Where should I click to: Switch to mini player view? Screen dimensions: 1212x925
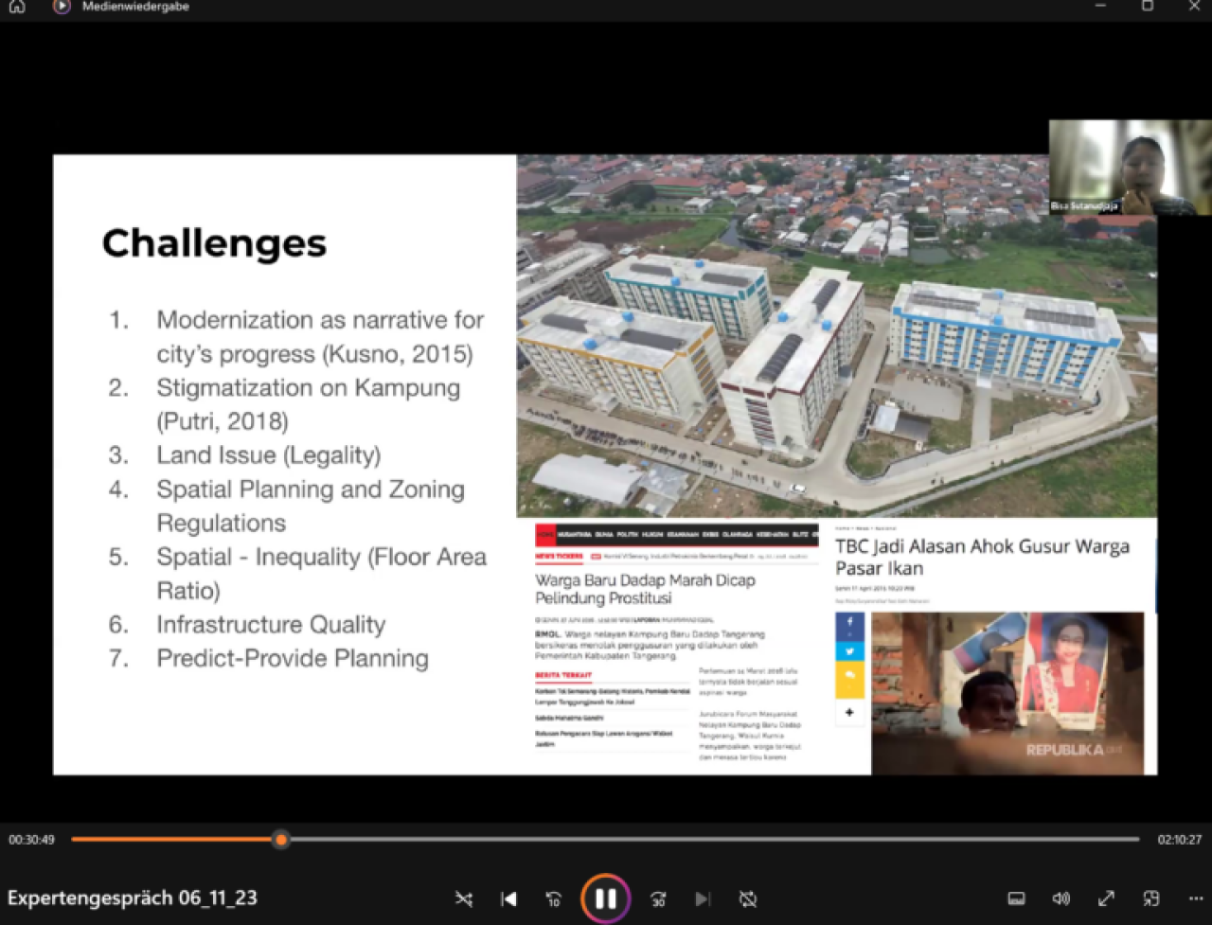click(x=1150, y=898)
